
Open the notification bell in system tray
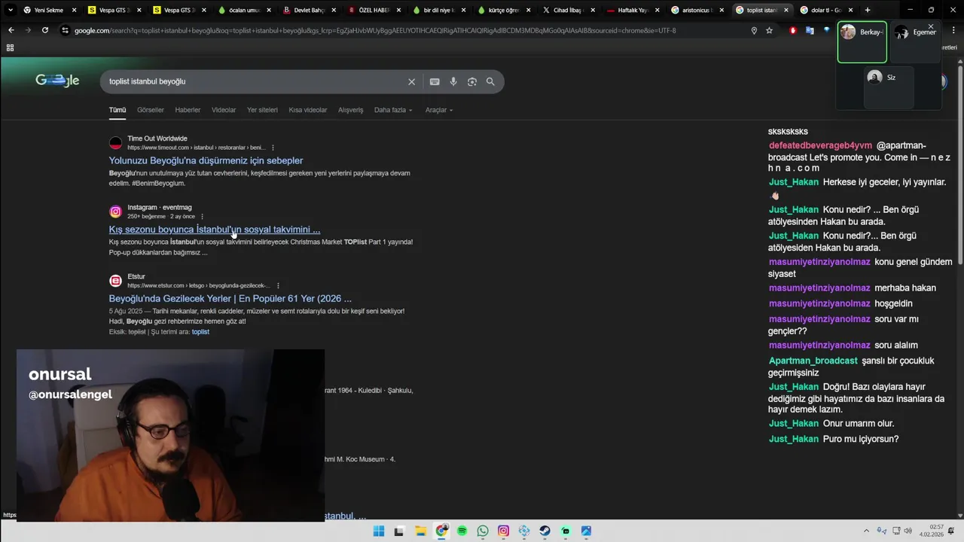(951, 531)
